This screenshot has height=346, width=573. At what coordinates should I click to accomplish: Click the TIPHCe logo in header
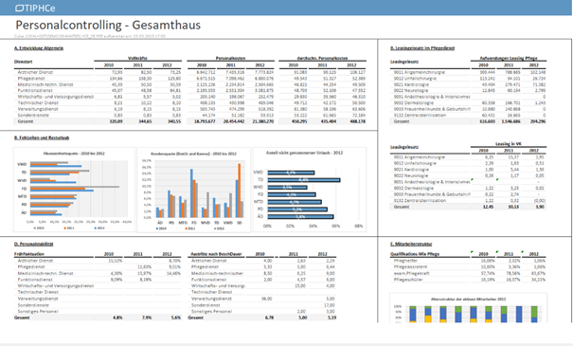pyautogui.click(x=35, y=8)
